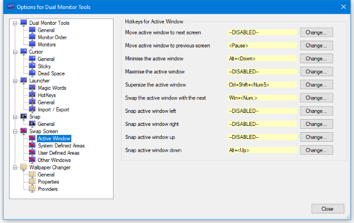Click the icon beside Properties
This screenshot has height=223, width=354.
point(32,182)
